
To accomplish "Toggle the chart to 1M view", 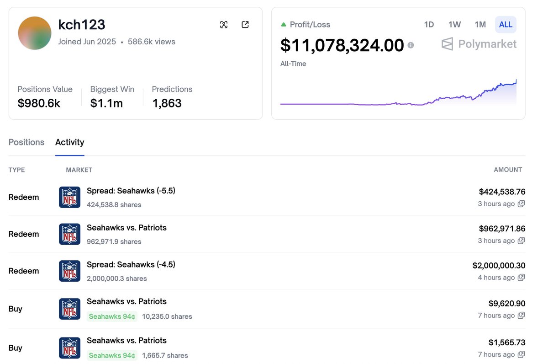I will [x=480, y=25].
